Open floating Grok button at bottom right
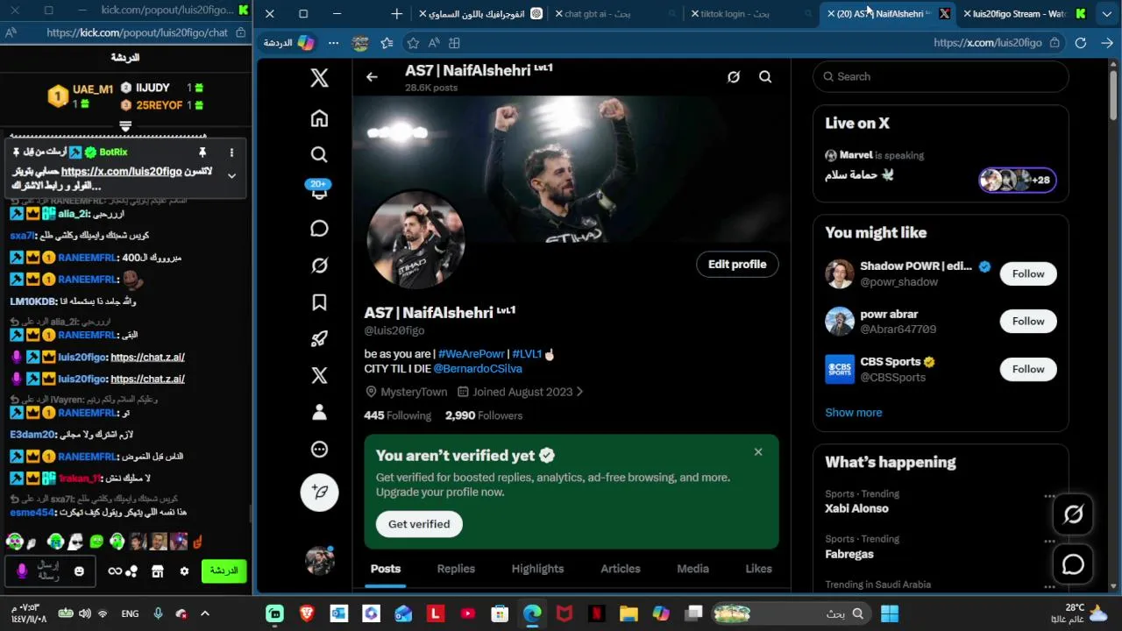Viewport: 1122px width, 631px height. coord(1074,514)
